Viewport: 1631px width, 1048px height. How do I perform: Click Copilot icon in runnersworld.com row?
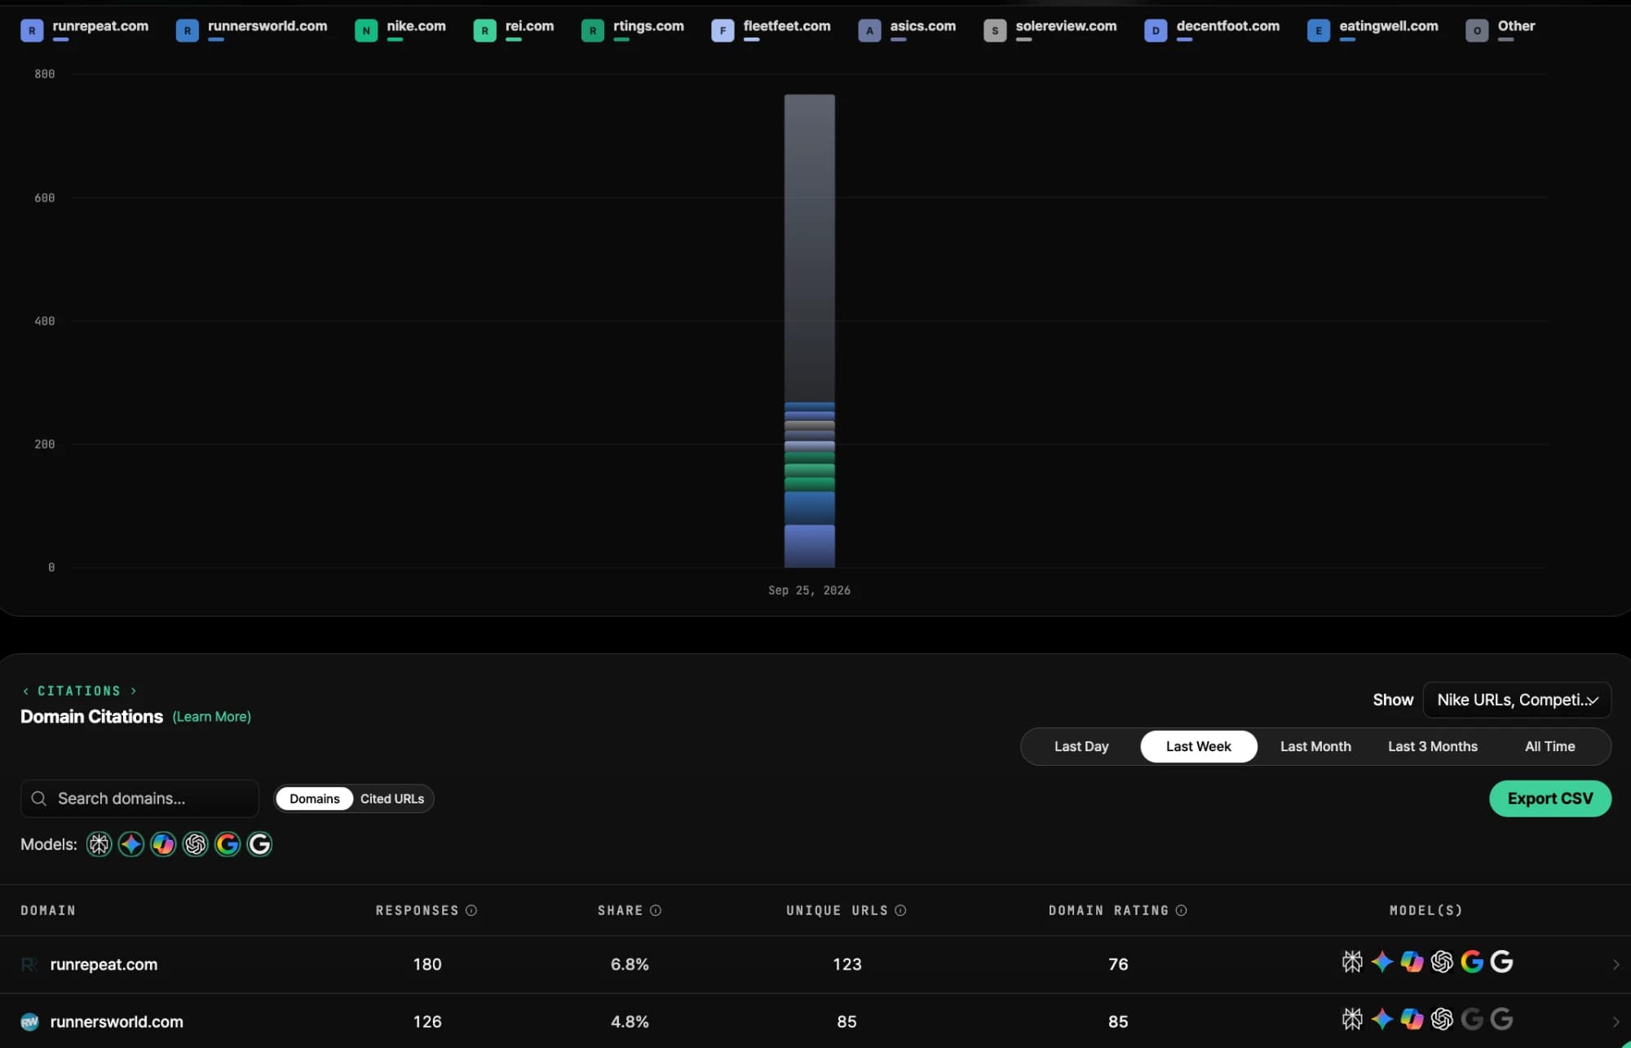coord(1412,1019)
